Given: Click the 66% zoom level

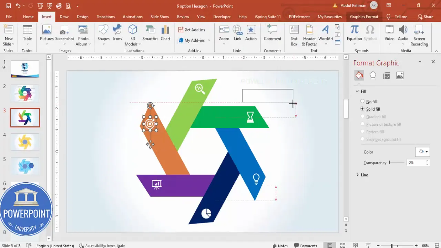Looking at the screenshot, I should 425,246.
